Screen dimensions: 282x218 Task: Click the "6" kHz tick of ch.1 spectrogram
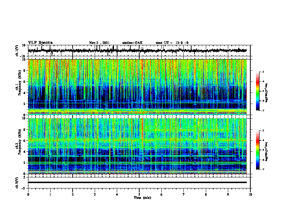click(25, 82)
